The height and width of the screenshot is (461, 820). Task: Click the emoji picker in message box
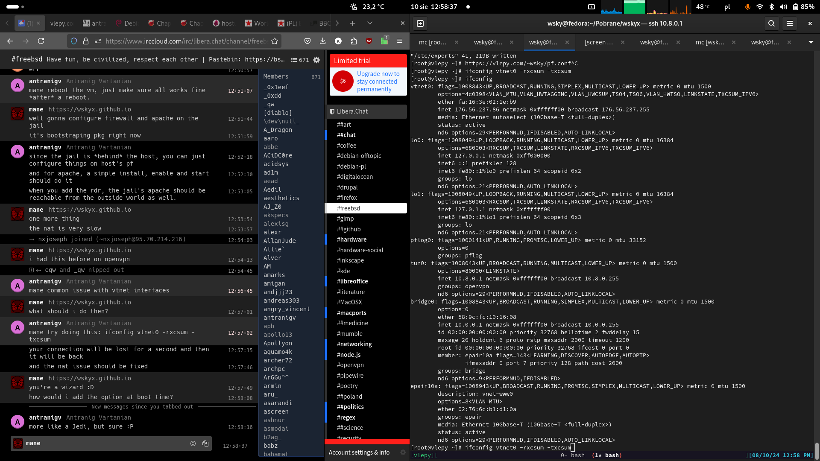tap(193, 443)
